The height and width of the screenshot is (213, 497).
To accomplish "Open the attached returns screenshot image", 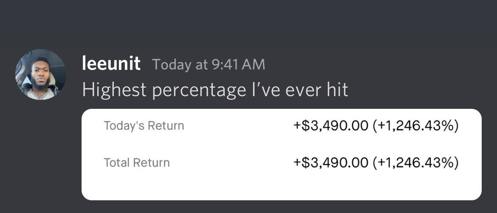I will click(x=281, y=154).
